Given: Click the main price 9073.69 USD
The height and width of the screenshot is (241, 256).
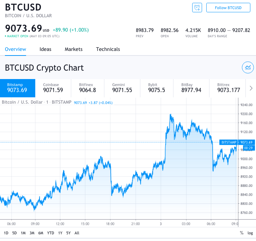Looking at the screenshot, I should 27,28.
